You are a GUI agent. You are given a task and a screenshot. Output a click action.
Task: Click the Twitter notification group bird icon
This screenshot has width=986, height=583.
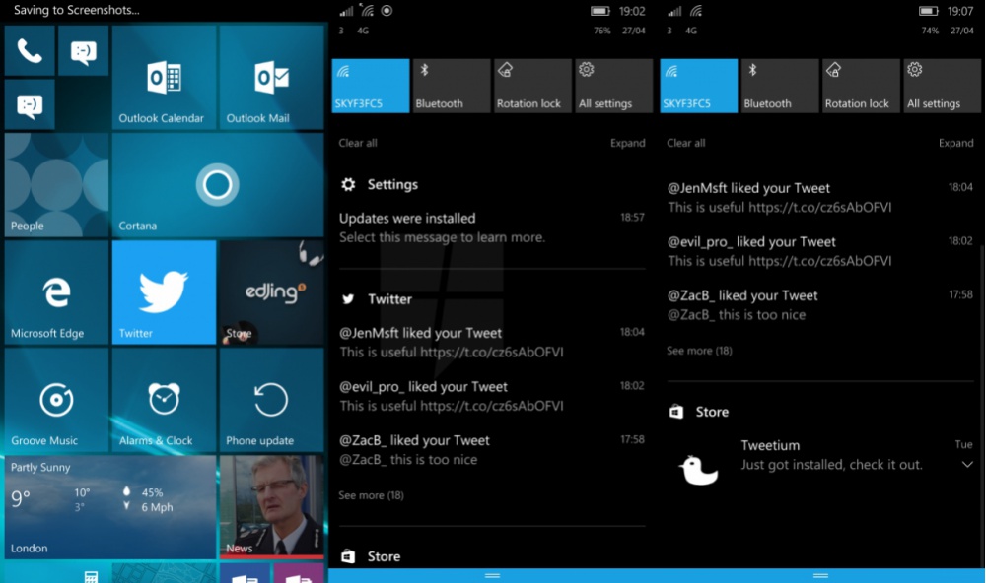[x=348, y=299]
